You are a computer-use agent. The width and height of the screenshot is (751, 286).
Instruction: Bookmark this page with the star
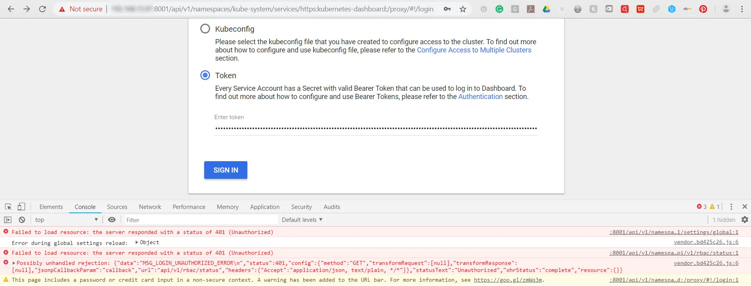tap(463, 9)
